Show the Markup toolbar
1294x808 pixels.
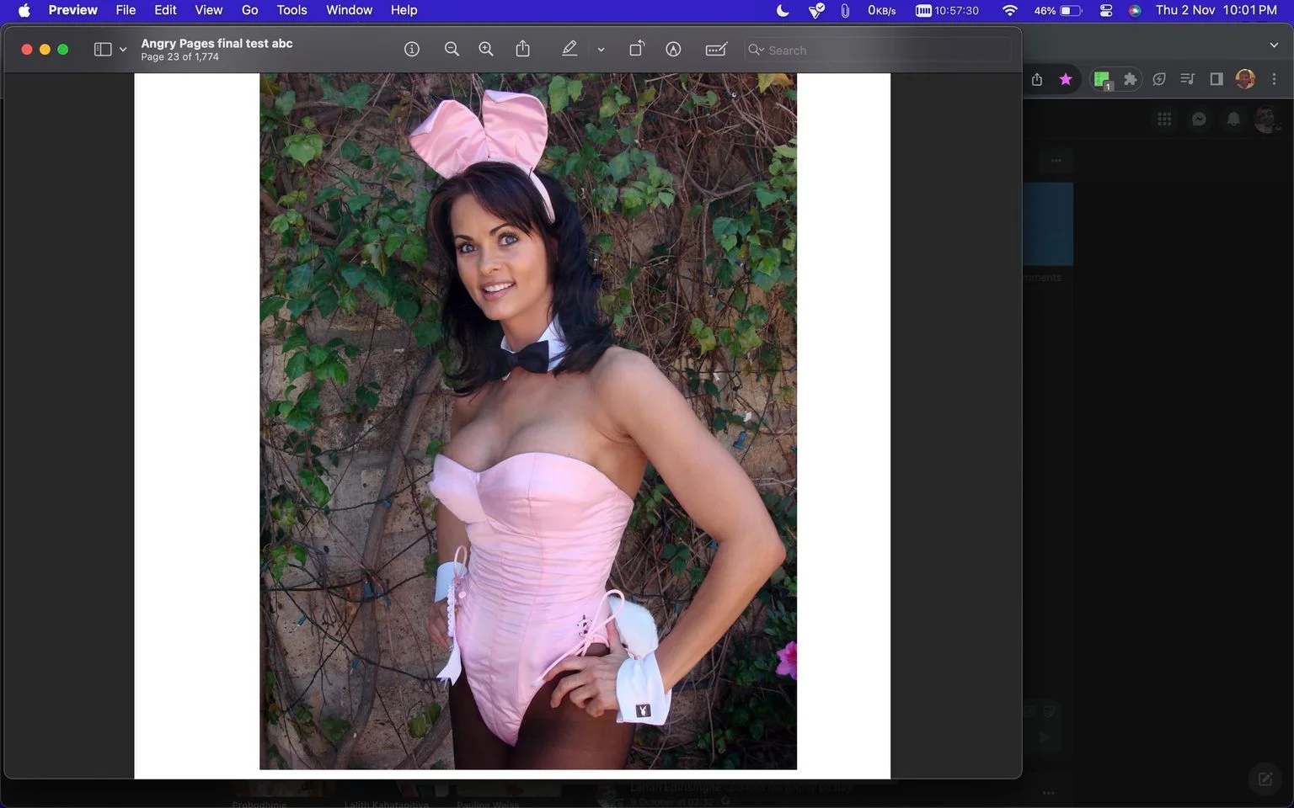point(673,50)
